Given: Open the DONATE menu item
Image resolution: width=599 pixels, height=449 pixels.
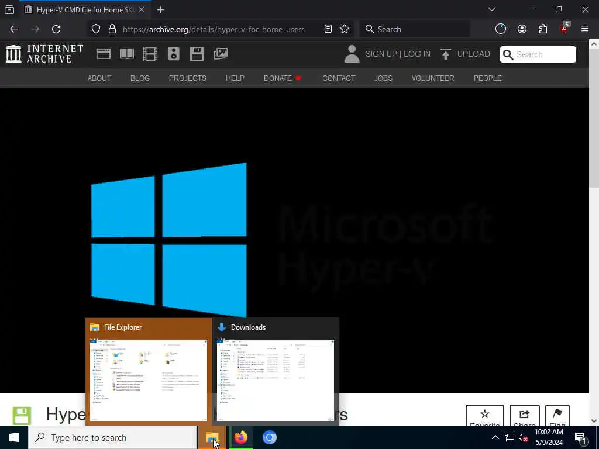Looking at the screenshot, I should (x=283, y=78).
